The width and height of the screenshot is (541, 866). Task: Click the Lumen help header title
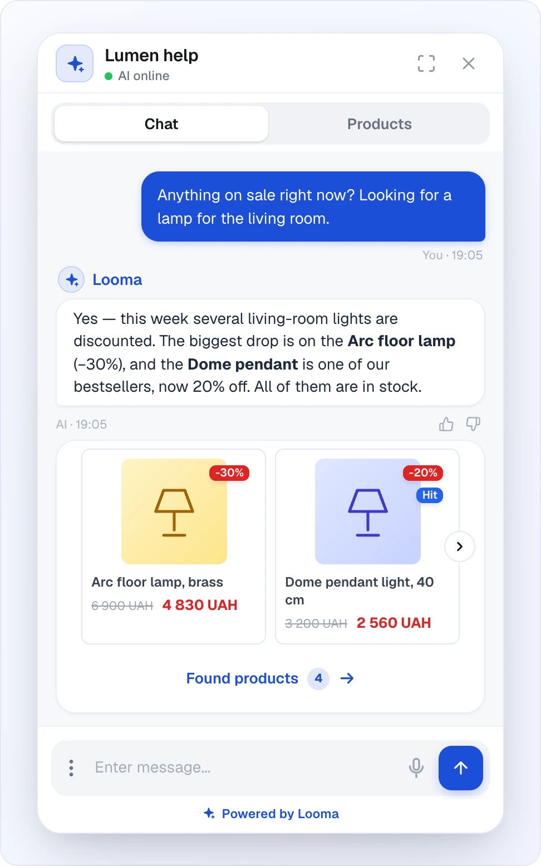pos(151,56)
